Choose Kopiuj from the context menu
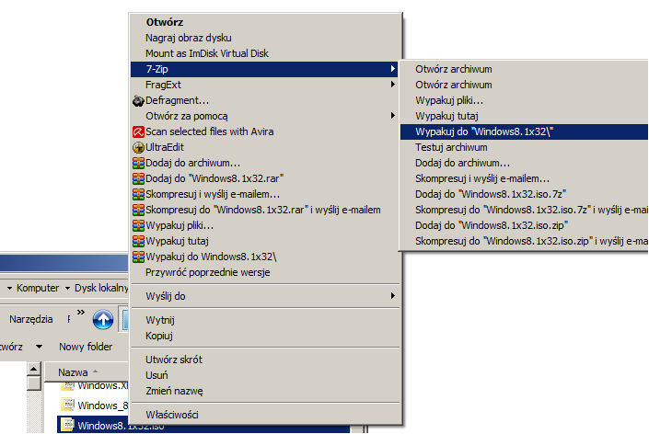This screenshot has height=434, width=649. pos(265,336)
